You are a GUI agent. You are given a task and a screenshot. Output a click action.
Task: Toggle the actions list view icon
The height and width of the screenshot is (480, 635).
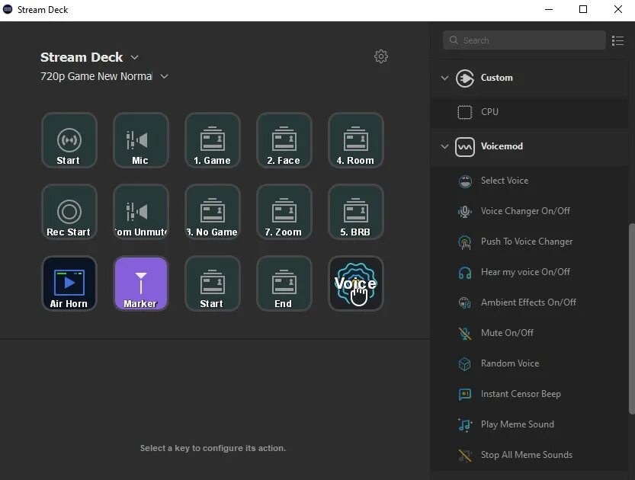[x=617, y=40]
